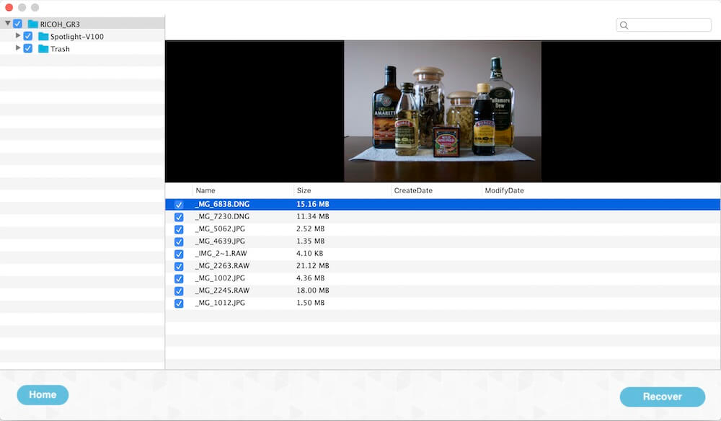Image resolution: width=721 pixels, height=421 pixels.
Task: Select the _MG_7230.DNG file name
Action: 222,216
